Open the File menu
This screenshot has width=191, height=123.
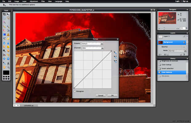click(x=4, y=1)
